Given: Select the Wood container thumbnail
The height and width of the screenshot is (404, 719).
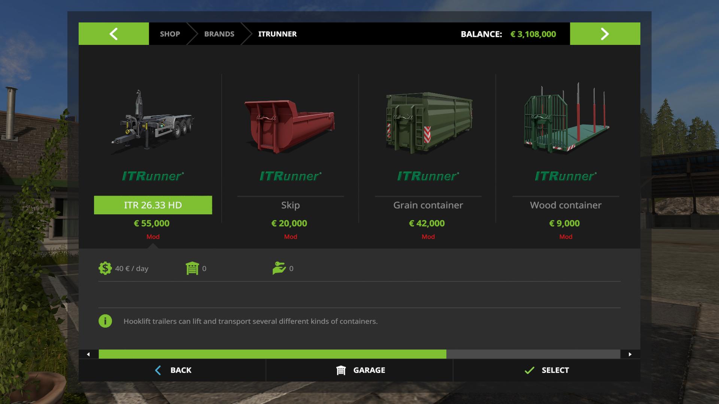Looking at the screenshot, I should point(566,119).
